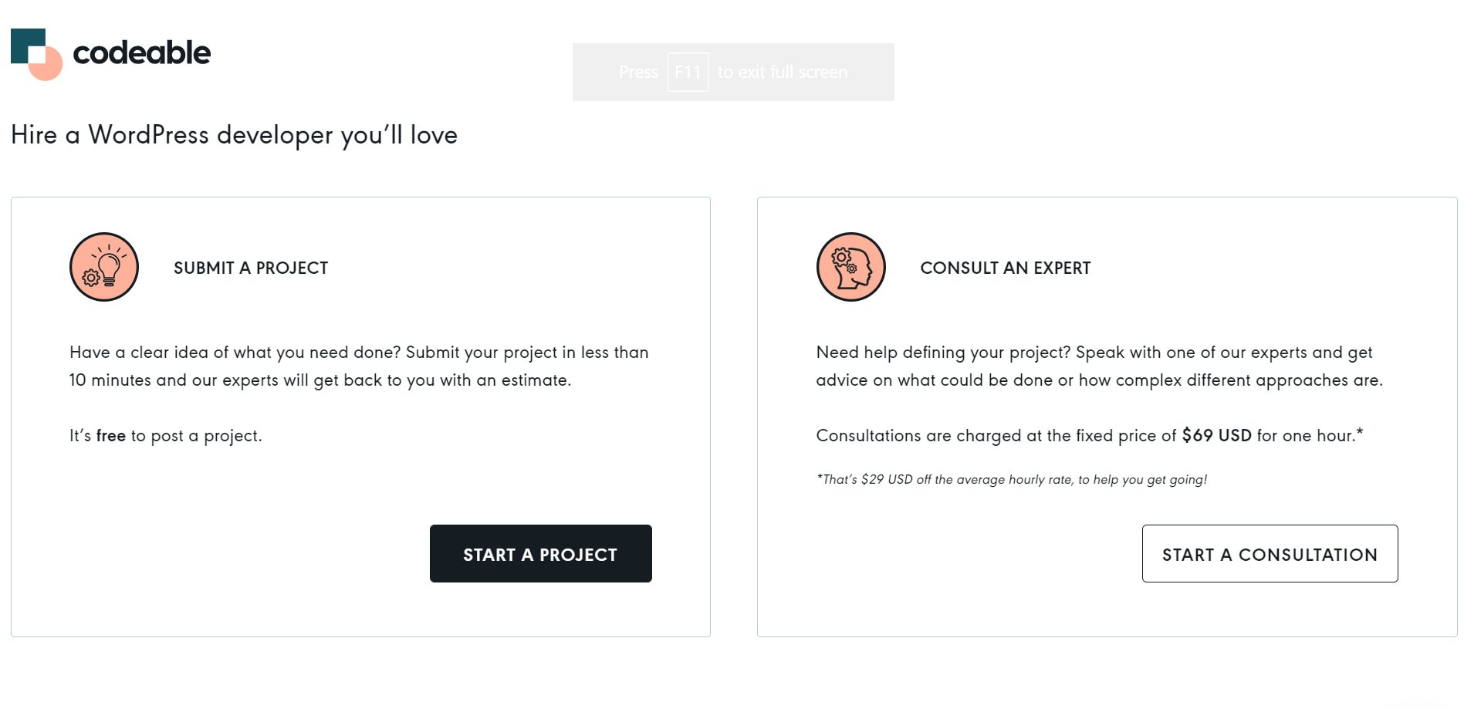Select the lightbulb Submit a Project icon

click(x=103, y=266)
